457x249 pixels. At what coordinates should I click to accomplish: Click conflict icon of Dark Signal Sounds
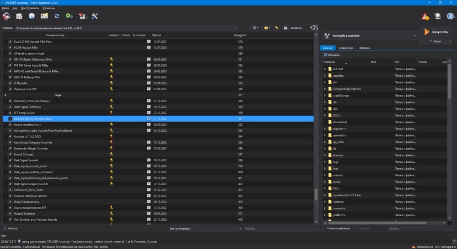pos(112,160)
